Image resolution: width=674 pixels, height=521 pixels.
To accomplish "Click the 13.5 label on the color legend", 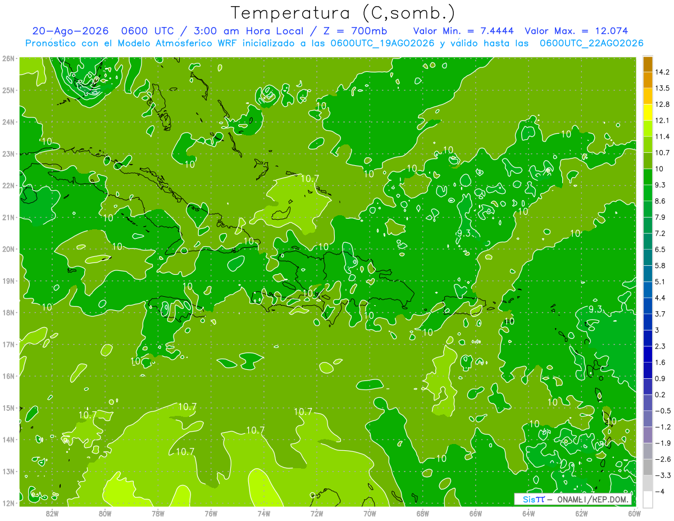I will click(x=663, y=88).
